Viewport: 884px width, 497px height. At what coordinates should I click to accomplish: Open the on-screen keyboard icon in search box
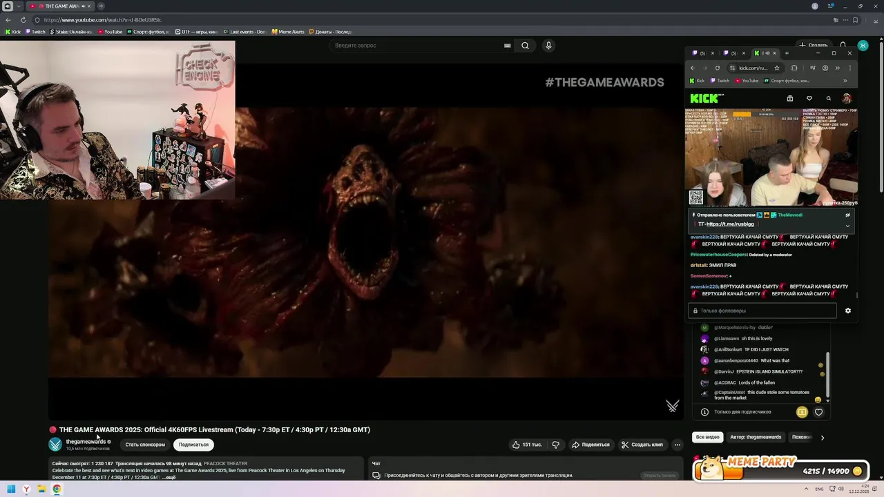click(507, 46)
